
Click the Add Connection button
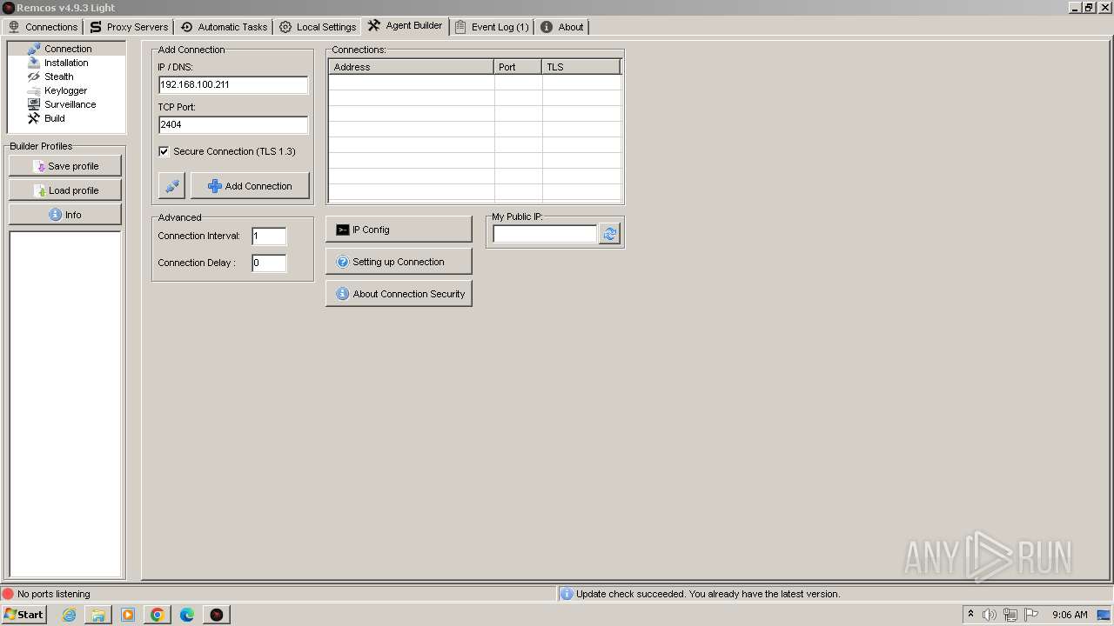click(x=250, y=186)
